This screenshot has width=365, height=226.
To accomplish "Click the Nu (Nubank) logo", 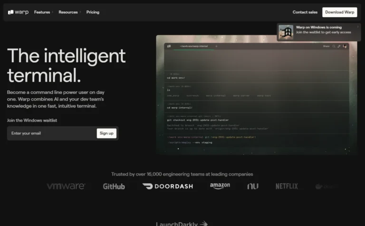I will pyautogui.click(x=253, y=186).
